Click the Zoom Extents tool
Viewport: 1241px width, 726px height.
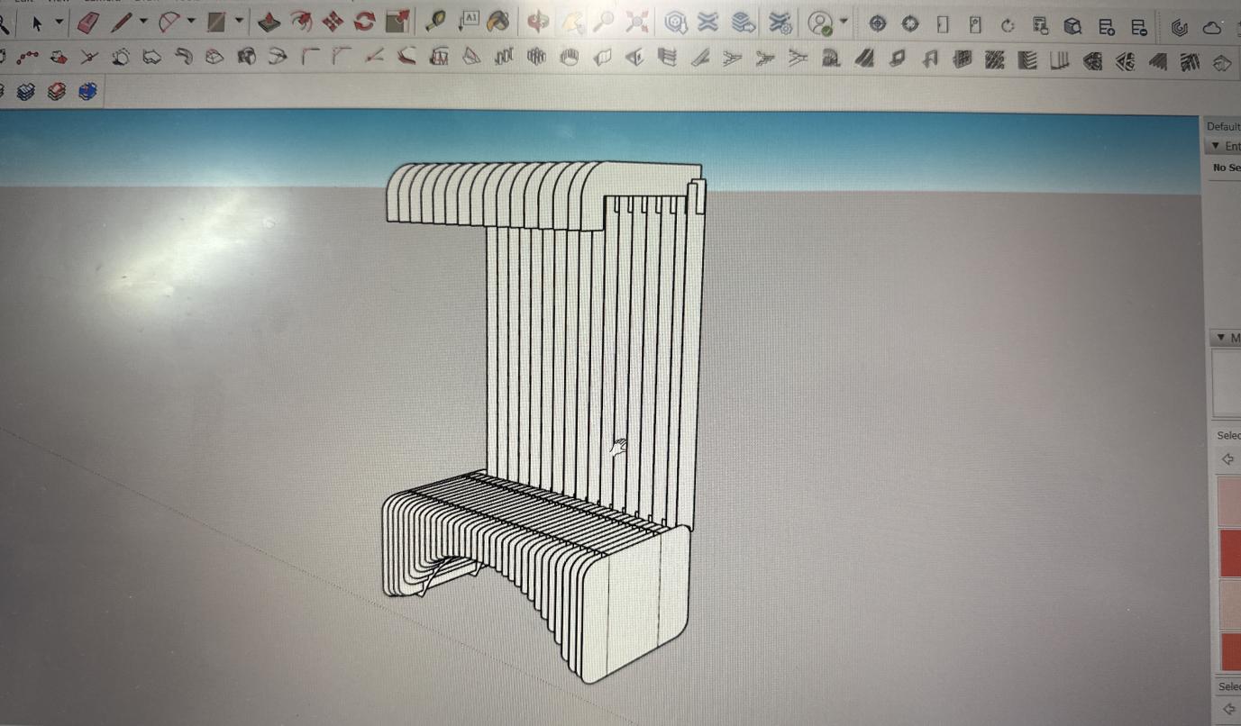point(637,23)
